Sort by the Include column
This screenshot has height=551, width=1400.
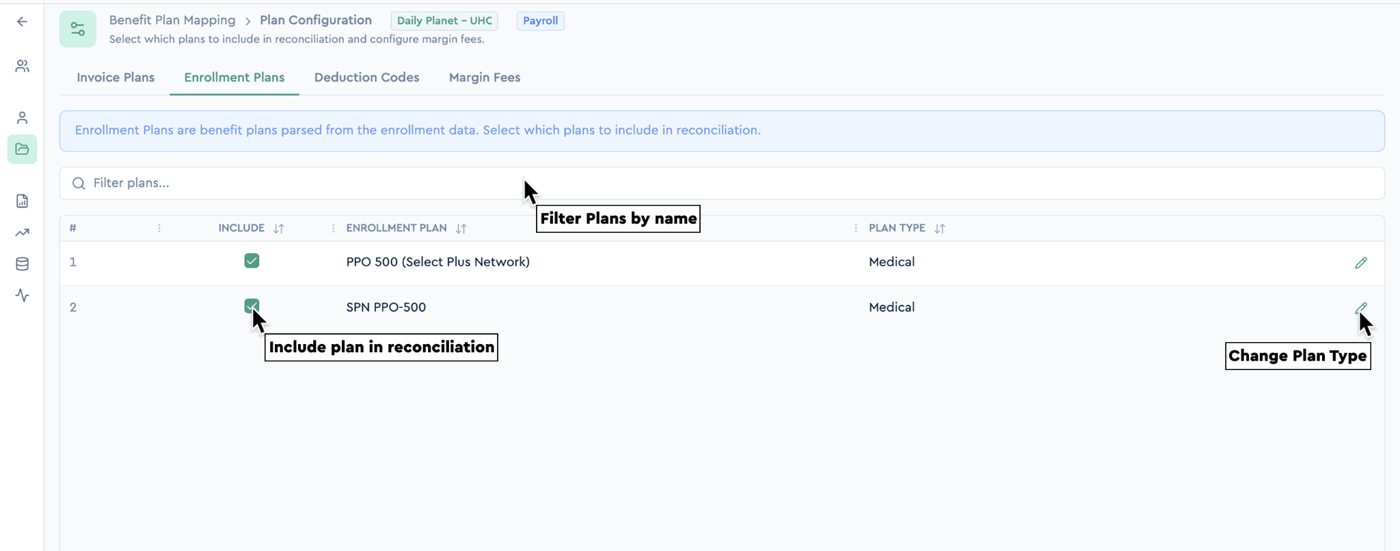point(278,229)
